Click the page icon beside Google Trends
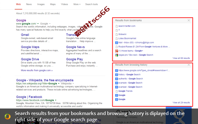Viewport: 198px width, 124px height. tap(117, 91)
